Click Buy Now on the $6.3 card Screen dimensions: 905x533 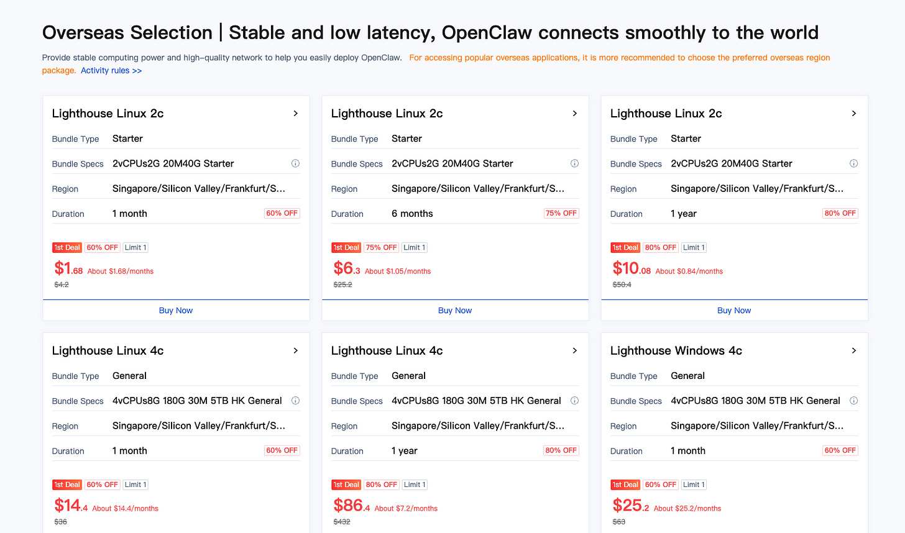click(x=455, y=311)
